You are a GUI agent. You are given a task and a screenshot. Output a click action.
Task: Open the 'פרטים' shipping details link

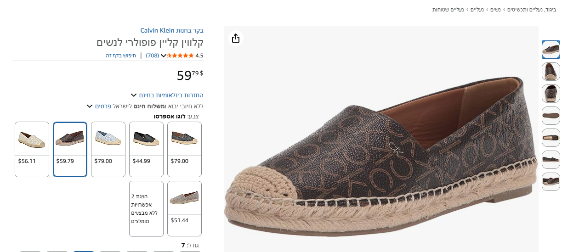pyautogui.click(x=103, y=106)
